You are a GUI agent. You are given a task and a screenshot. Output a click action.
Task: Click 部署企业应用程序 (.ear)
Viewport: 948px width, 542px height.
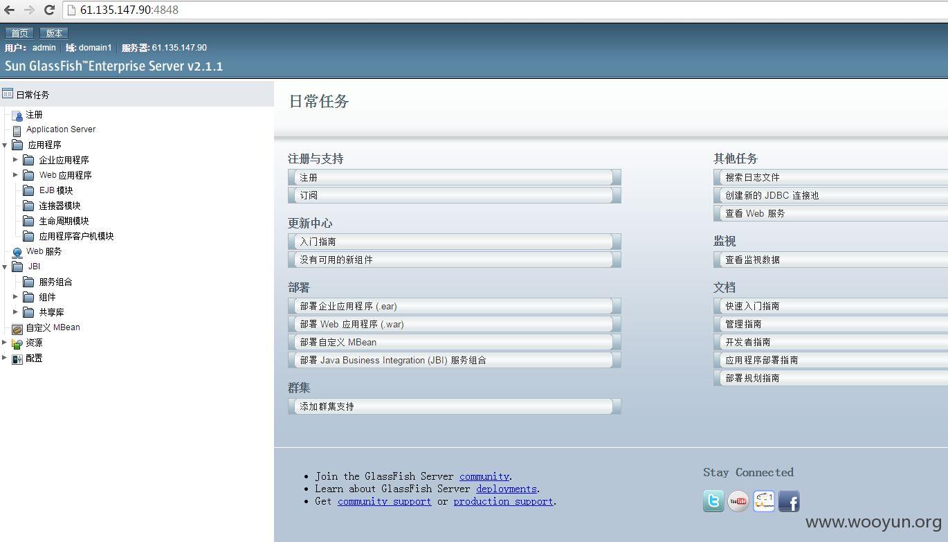(x=455, y=306)
